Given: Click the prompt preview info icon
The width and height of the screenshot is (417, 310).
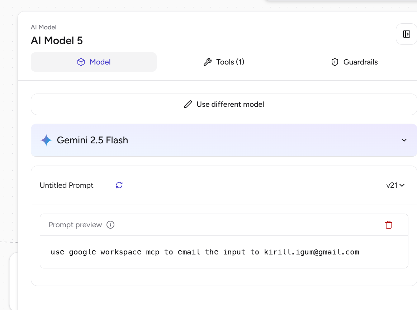Looking at the screenshot, I should pyautogui.click(x=110, y=225).
